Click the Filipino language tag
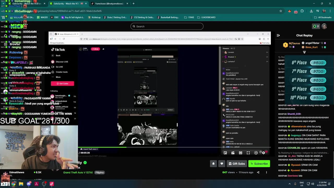 [99, 173]
